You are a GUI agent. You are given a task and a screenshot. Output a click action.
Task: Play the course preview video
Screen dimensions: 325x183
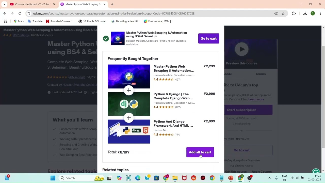[241, 49]
